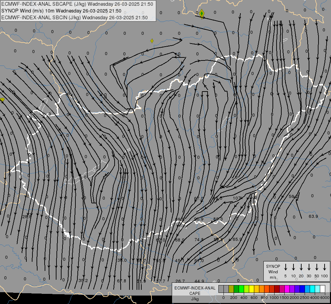This screenshot has height=304, width=331.
Task: Select the yellow CAPE legend swatch
Action: pos(252,289)
